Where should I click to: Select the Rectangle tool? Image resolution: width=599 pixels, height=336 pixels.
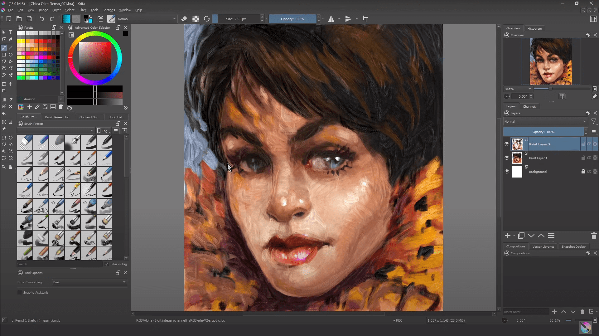click(4, 54)
